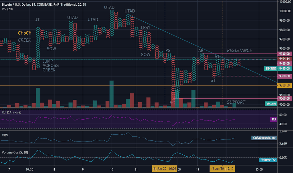Click the 10000.00 price axis value
The width and height of the screenshot is (293, 173).
(285, 11)
